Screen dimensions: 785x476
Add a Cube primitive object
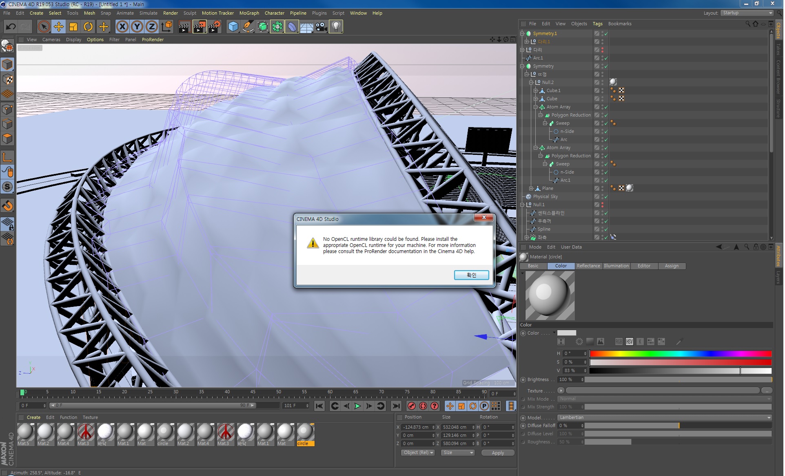coord(233,27)
